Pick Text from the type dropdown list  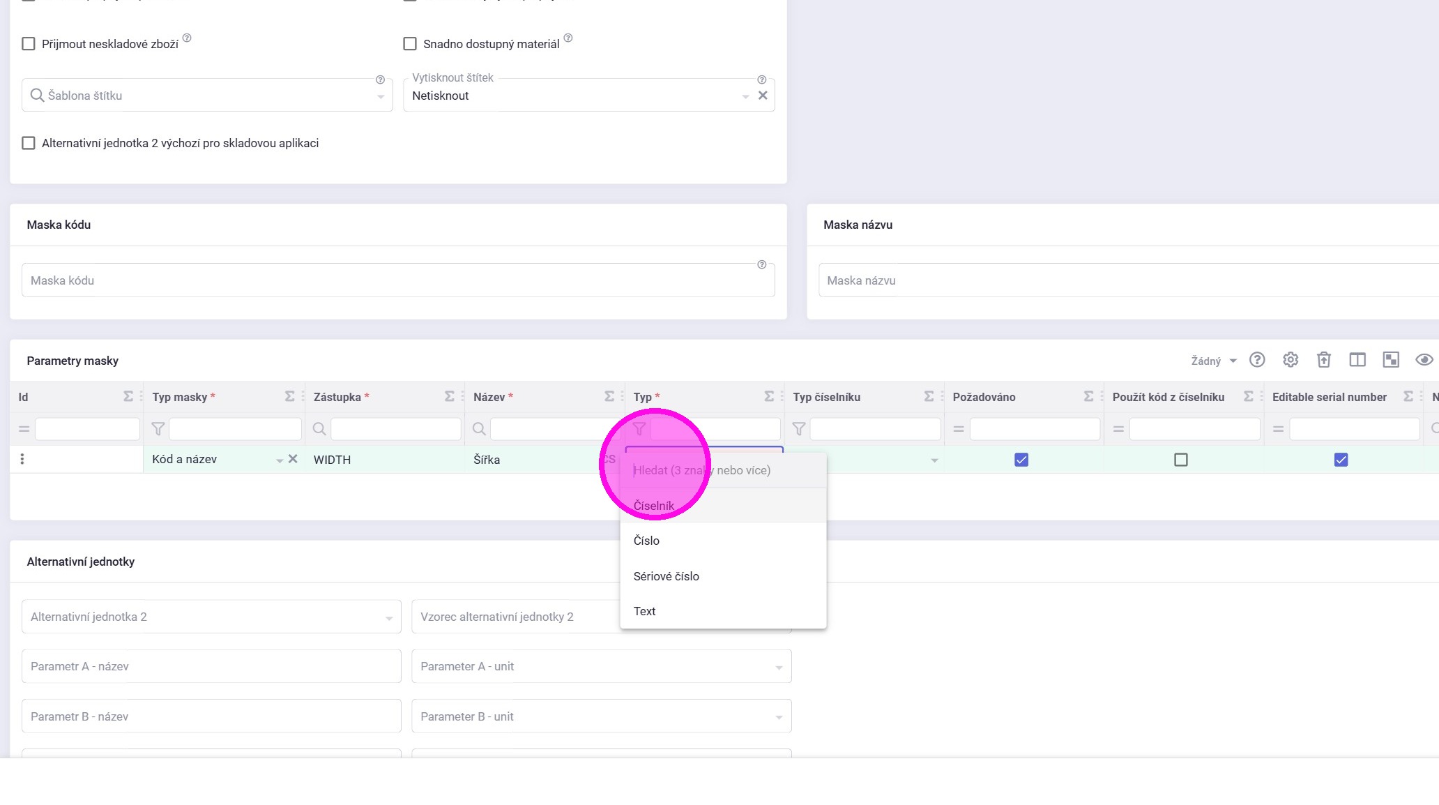(644, 611)
